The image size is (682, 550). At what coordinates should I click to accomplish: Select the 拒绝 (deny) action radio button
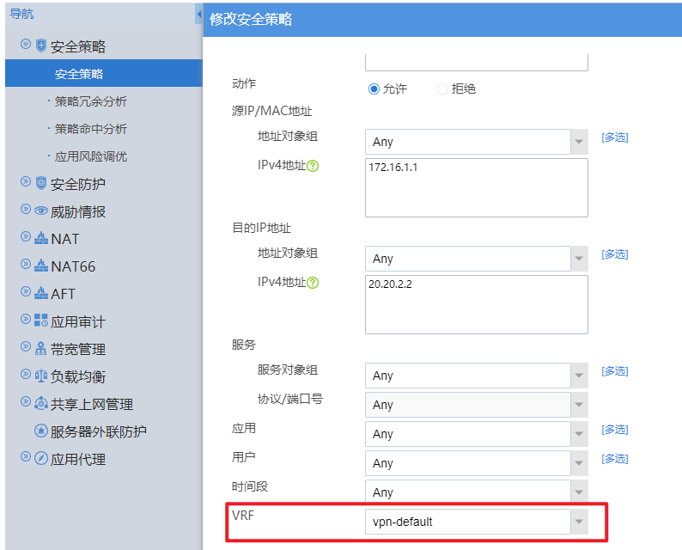442,89
